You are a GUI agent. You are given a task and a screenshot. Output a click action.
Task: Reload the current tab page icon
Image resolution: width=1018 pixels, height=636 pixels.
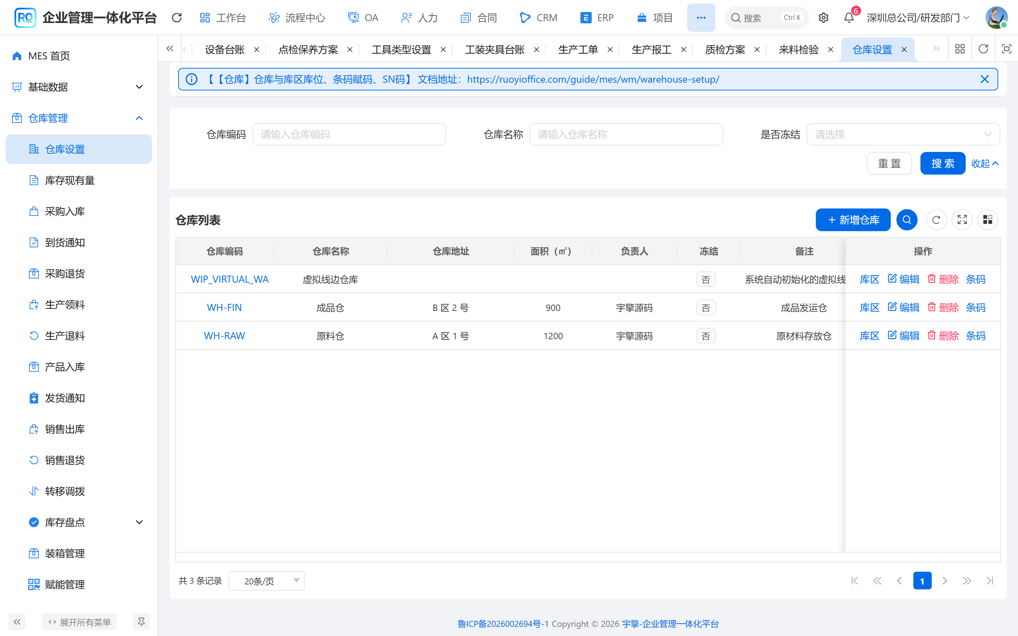pos(983,49)
